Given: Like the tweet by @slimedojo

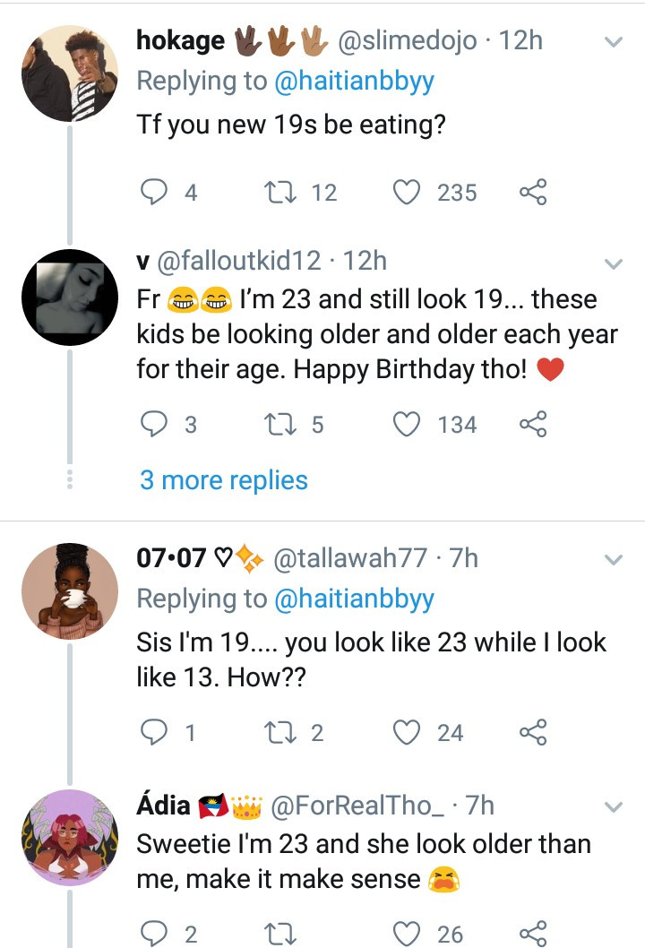Looking at the screenshot, I should coord(408,193).
